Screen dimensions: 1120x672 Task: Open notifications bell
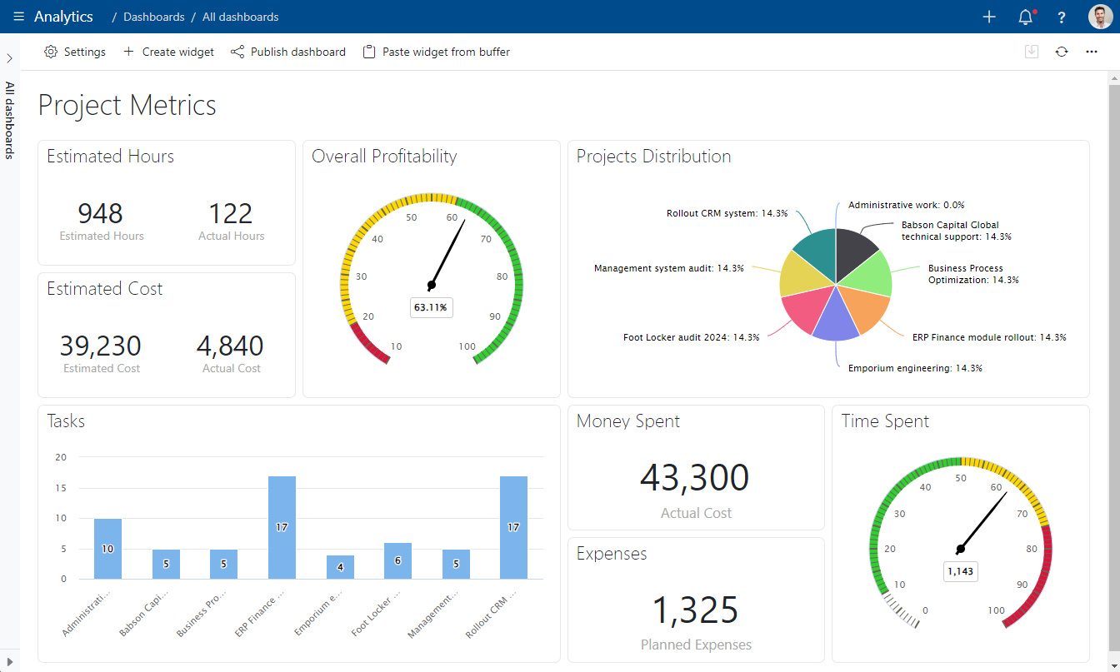click(x=1026, y=17)
